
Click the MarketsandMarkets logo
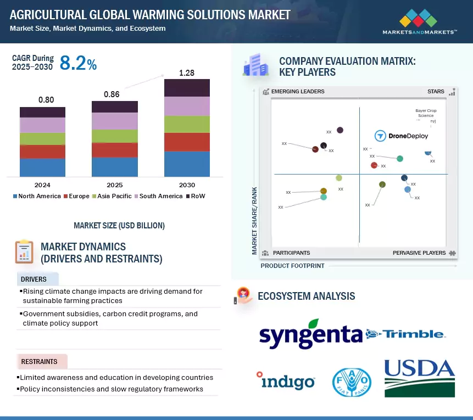[420, 22]
